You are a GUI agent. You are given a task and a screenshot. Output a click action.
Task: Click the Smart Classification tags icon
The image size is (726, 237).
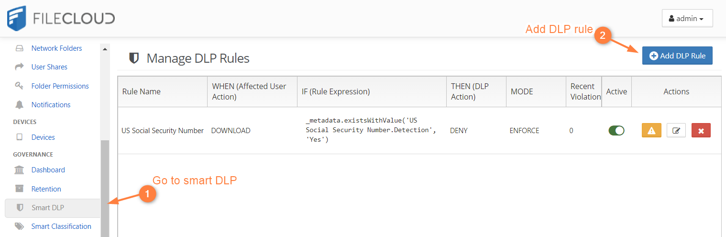(x=20, y=226)
